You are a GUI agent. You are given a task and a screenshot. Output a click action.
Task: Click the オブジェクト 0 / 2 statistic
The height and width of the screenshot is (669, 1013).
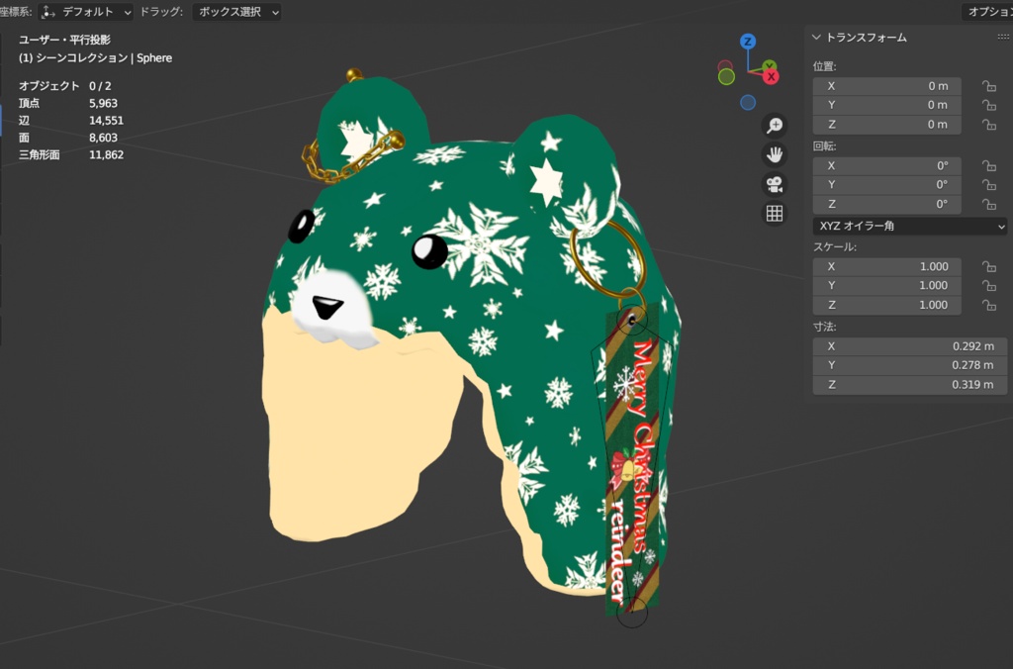[x=64, y=86]
